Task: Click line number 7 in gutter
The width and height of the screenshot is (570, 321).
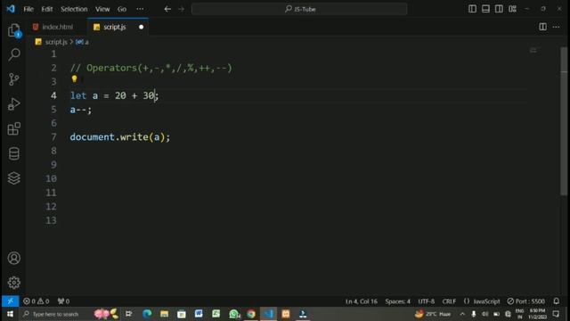Action: pos(53,137)
